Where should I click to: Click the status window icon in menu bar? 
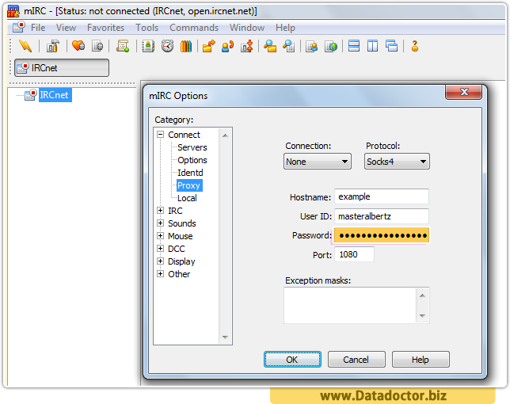[18, 27]
